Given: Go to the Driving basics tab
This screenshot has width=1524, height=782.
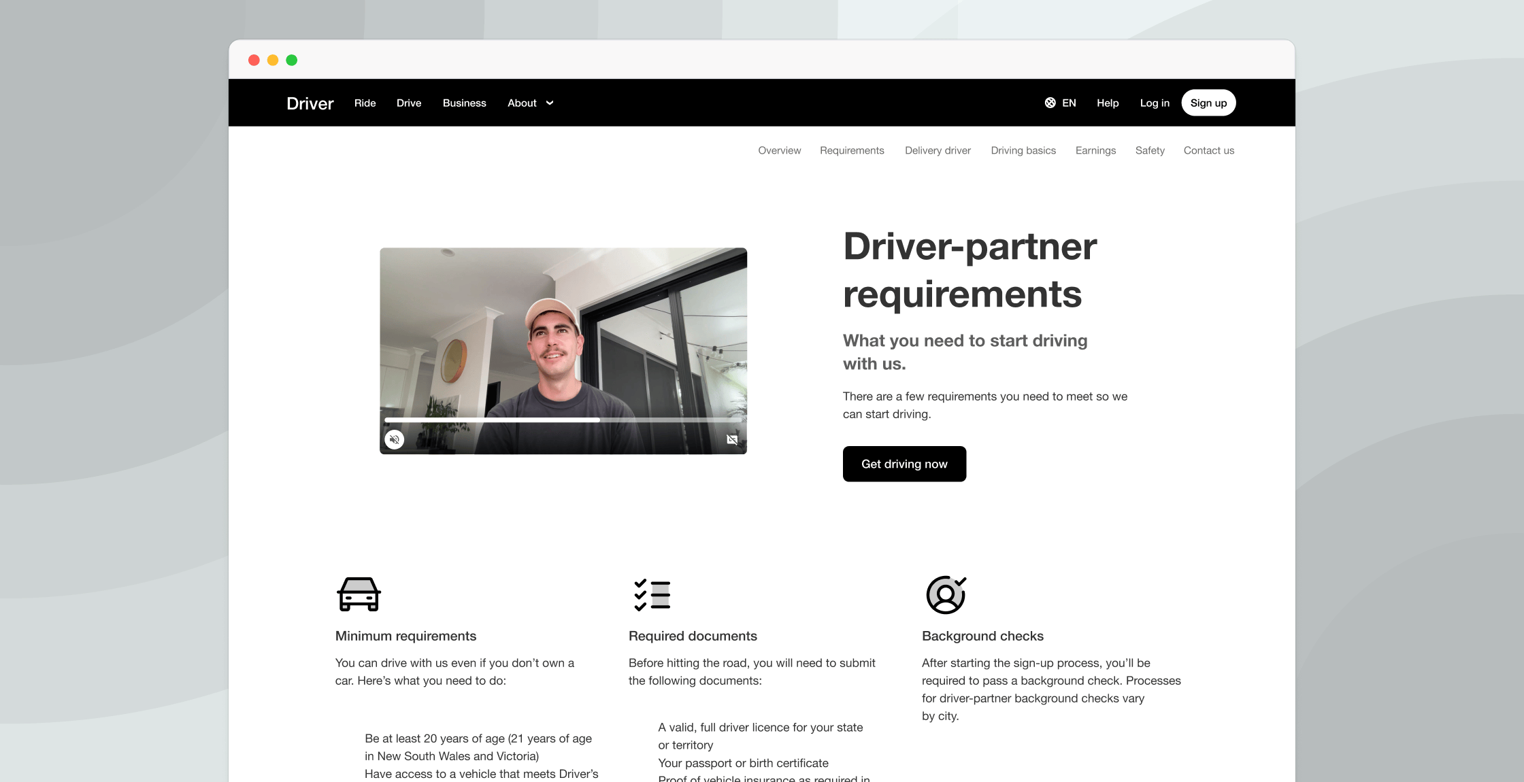Looking at the screenshot, I should (1023, 150).
